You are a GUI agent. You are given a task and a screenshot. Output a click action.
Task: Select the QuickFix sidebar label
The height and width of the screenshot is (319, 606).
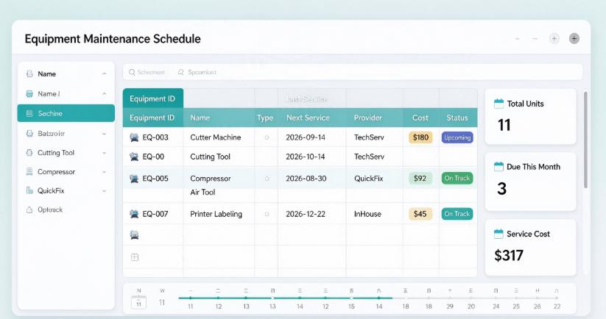[51, 190]
